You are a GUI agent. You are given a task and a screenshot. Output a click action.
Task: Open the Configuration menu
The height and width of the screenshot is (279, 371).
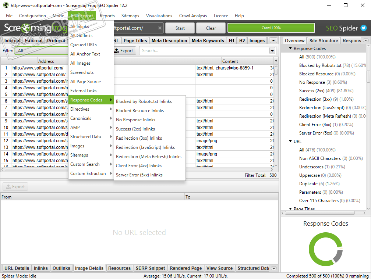32,16
